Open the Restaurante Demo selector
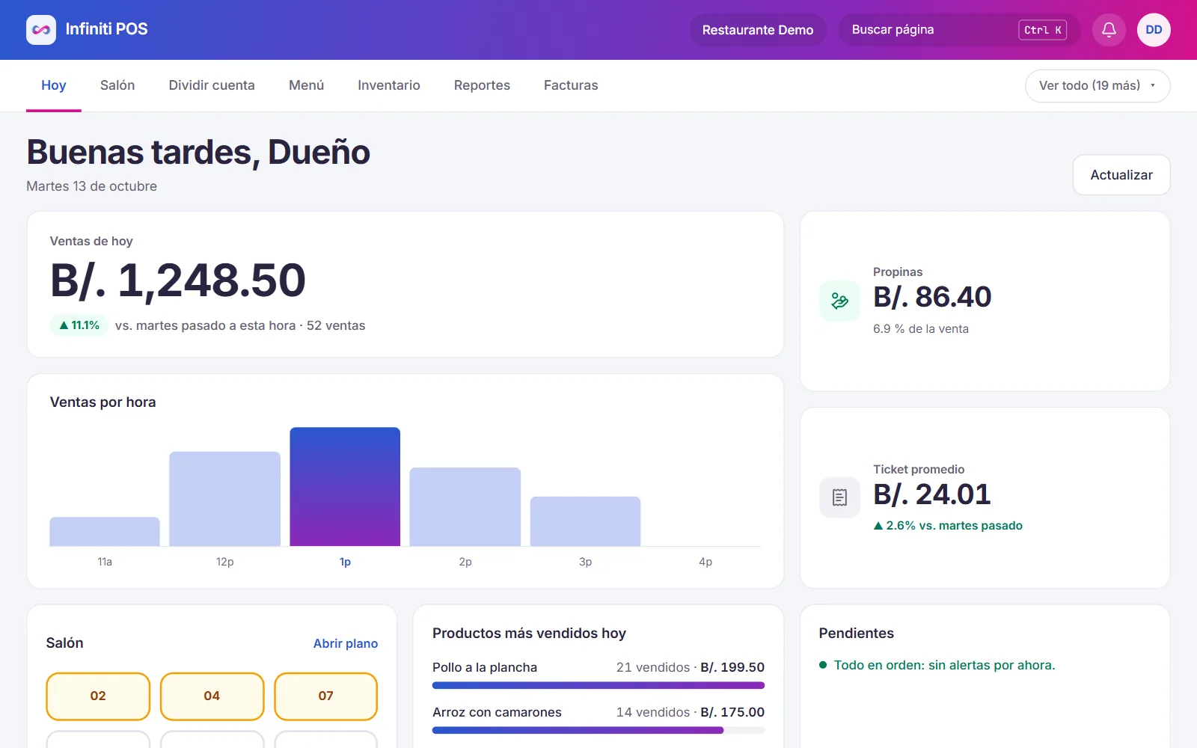The width and height of the screenshot is (1197, 748). click(757, 30)
